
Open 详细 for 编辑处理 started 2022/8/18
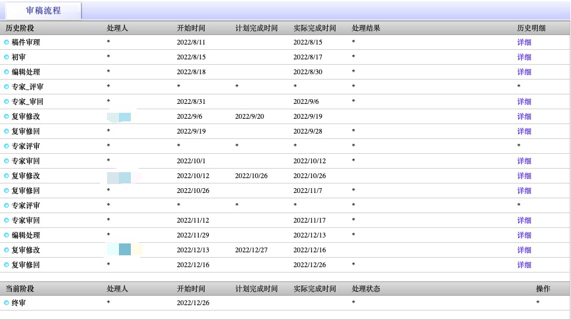click(x=524, y=72)
